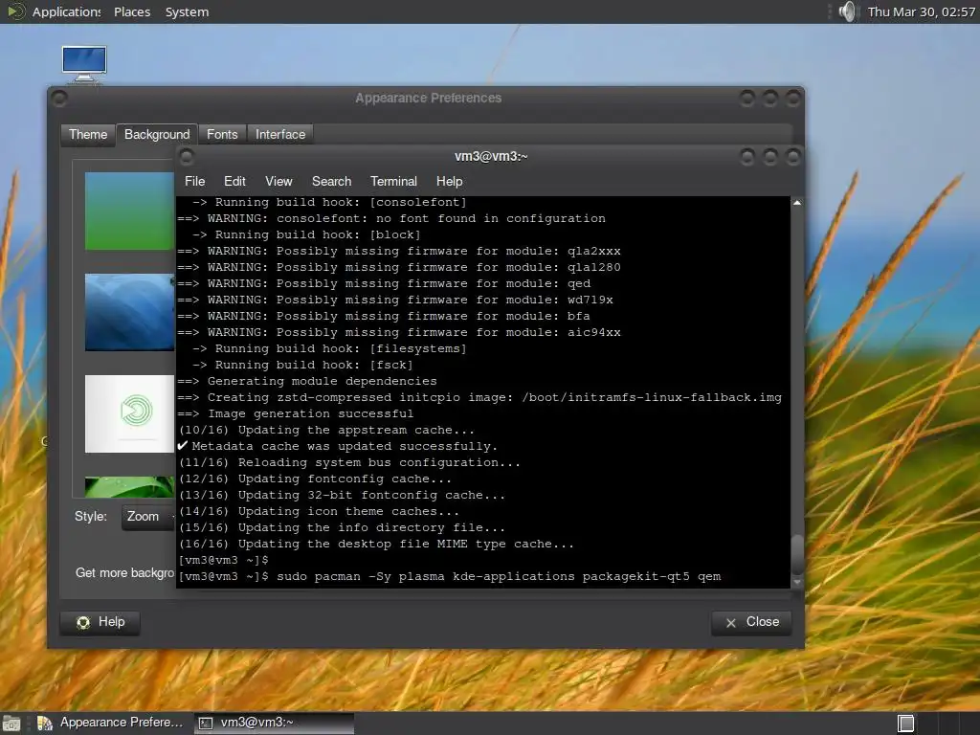
Task: Click the Help button in Appearance Preferences
Action: tap(100, 622)
